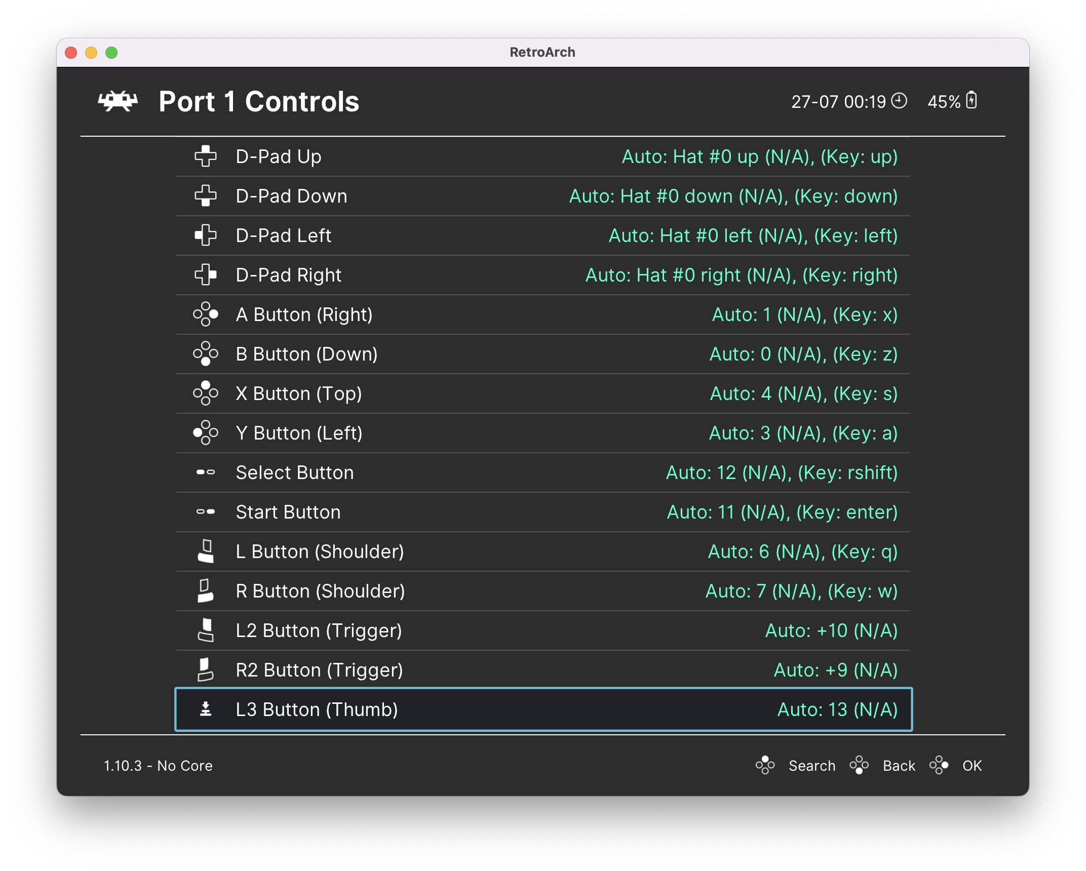
Task: Click the D-Pad Up icon
Action: [205, 156]
